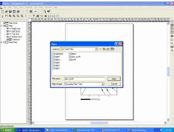Select the Rounded Rectangle tool
This screenshot has height=132, width=174.
(x=54, y=16)
